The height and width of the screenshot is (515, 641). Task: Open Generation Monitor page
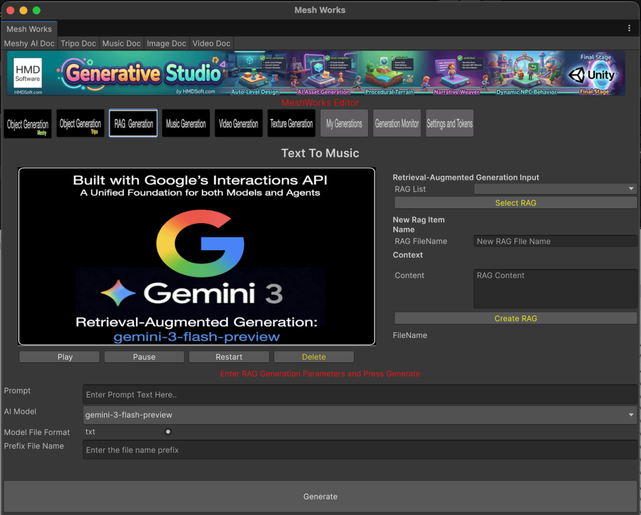pos(397,123)
